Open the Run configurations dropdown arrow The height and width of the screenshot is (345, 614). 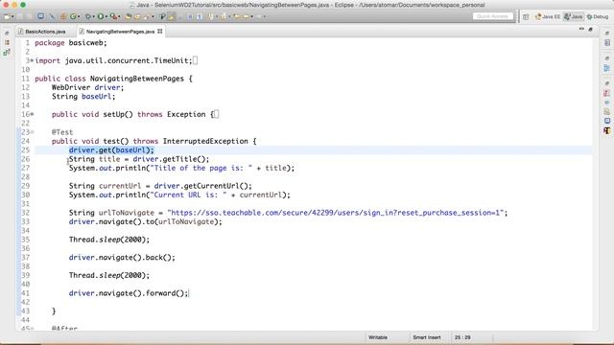(x=106, y=16)
